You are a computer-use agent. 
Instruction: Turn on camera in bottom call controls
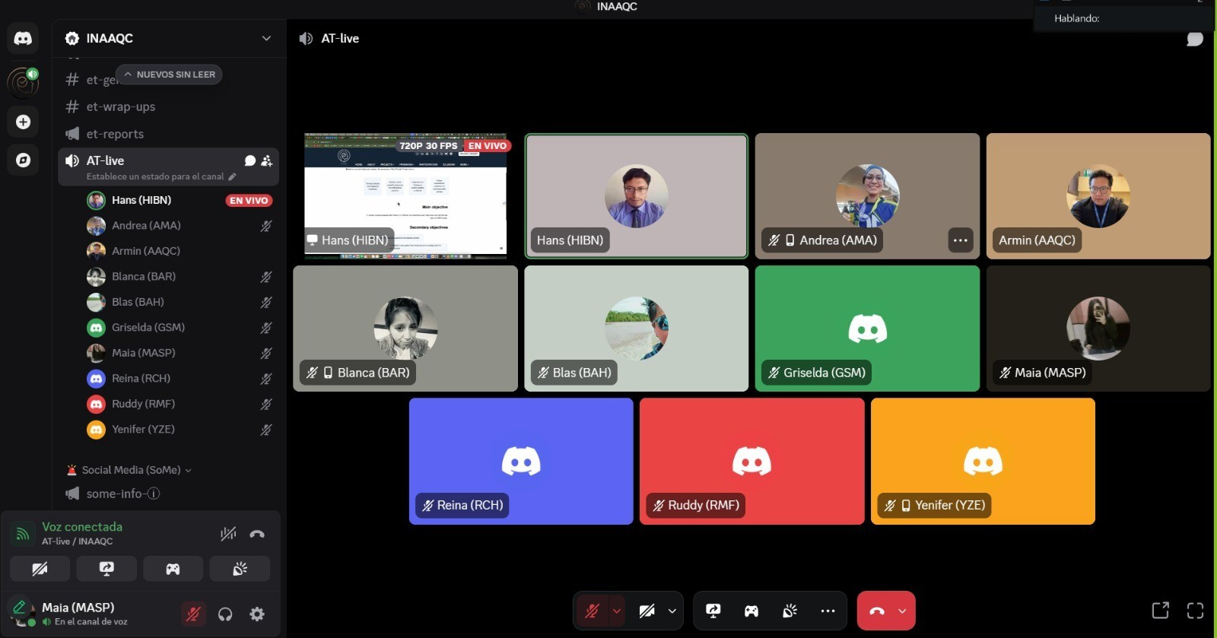[x=647, y=611]
